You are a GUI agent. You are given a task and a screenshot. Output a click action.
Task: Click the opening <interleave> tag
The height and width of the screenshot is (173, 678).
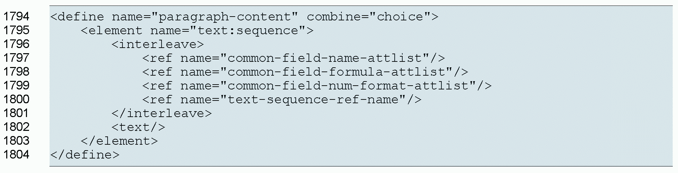[x=158, y=44]
